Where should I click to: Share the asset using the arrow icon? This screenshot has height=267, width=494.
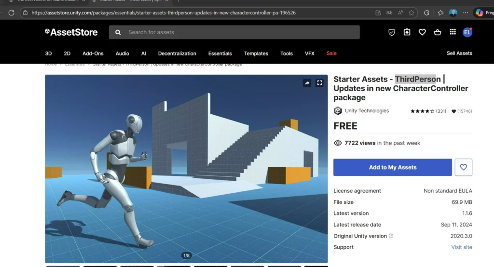(307, 83)
